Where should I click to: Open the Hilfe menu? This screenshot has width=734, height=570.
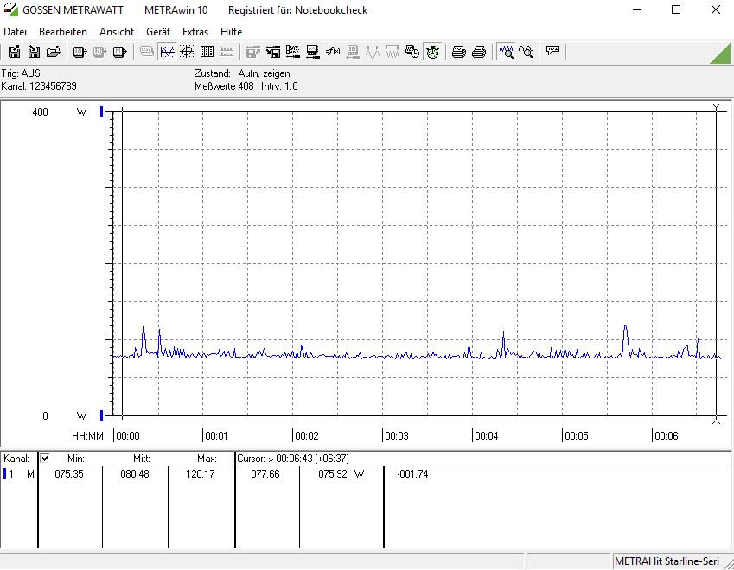point(231,32)
